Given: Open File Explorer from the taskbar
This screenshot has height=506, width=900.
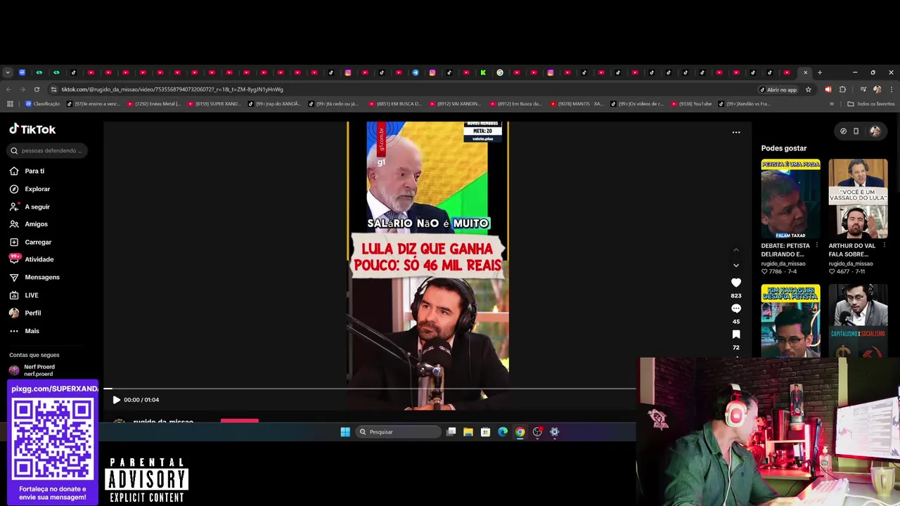Looking at the screenshot, I should point(468,432).
